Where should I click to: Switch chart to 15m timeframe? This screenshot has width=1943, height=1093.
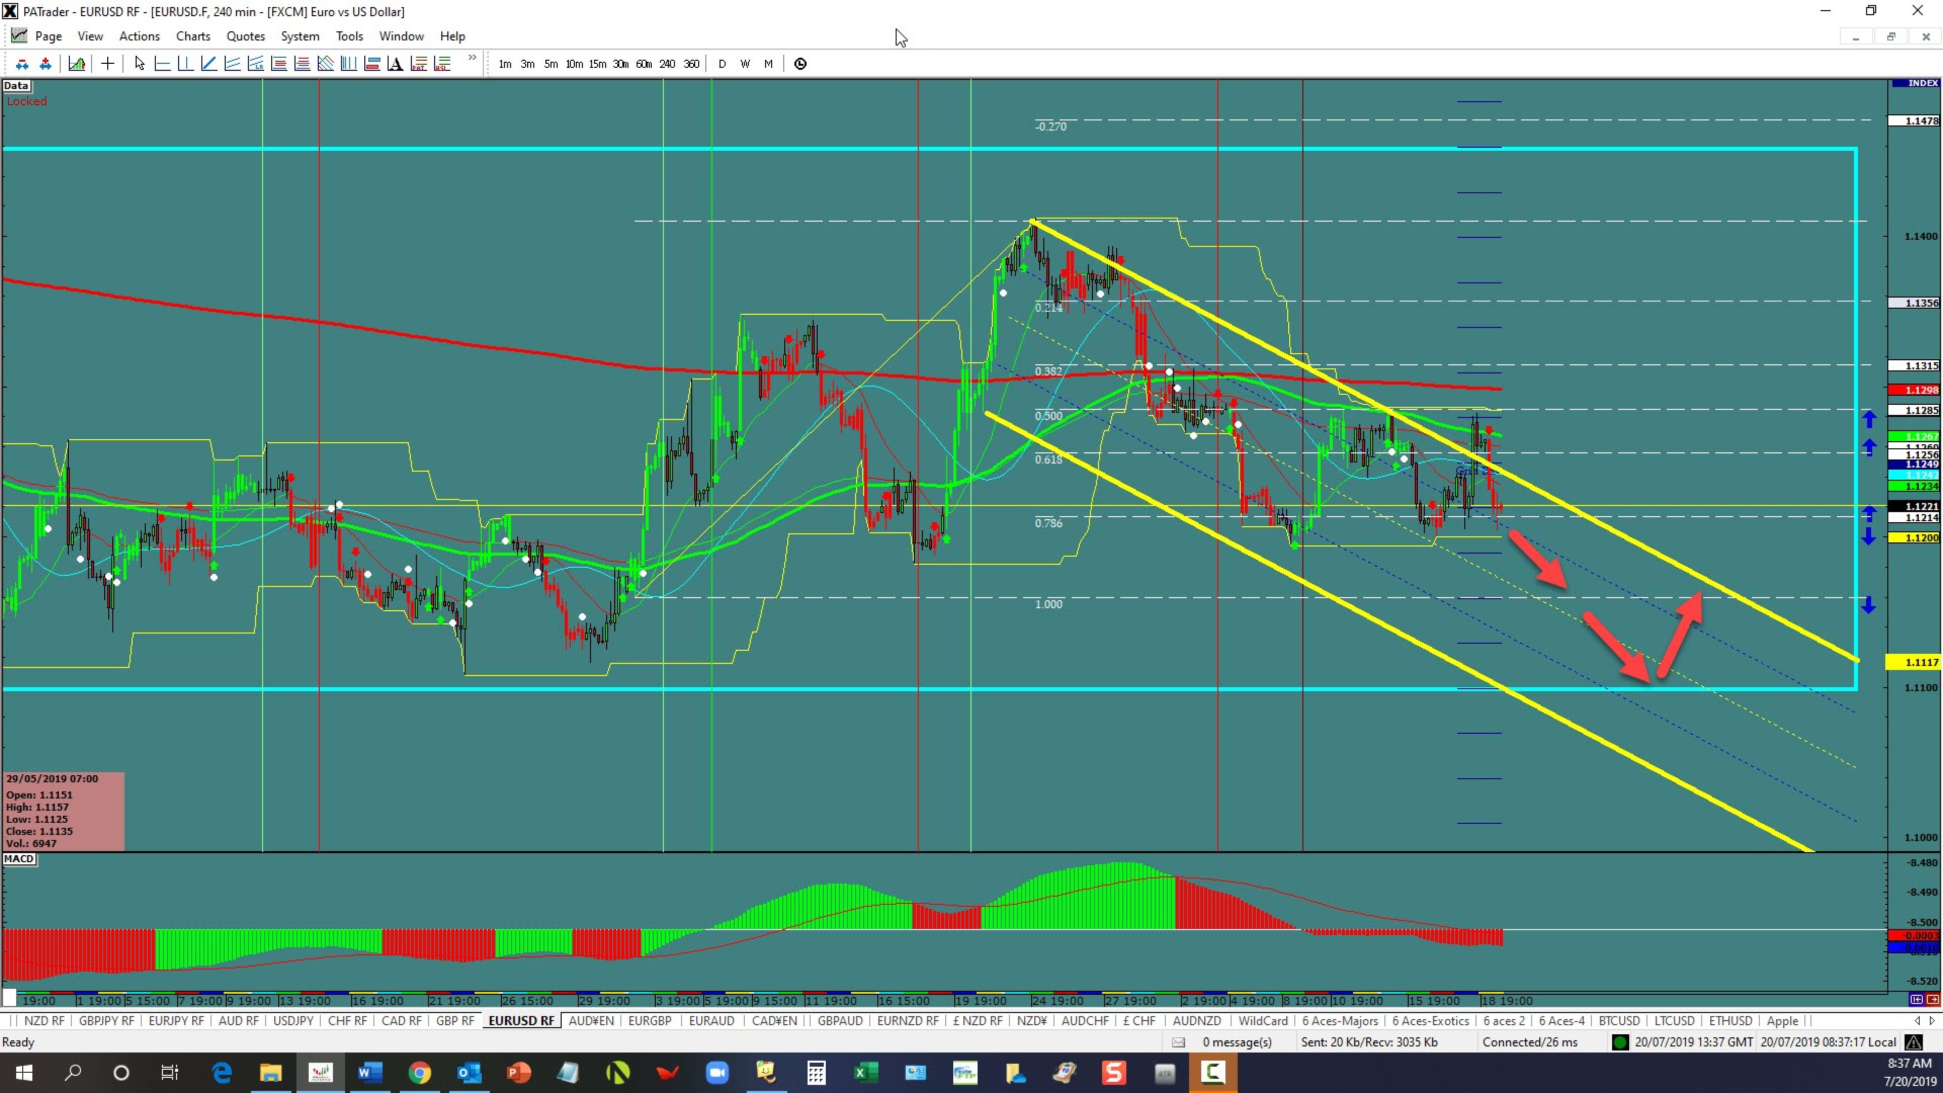tap(598, 64)
